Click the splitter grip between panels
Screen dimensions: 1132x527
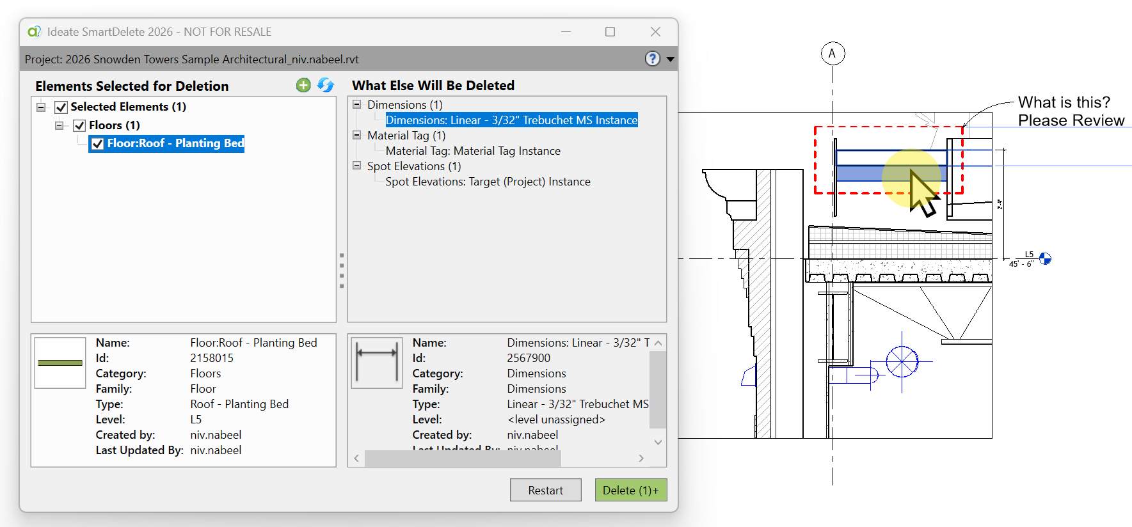point(342,271)
